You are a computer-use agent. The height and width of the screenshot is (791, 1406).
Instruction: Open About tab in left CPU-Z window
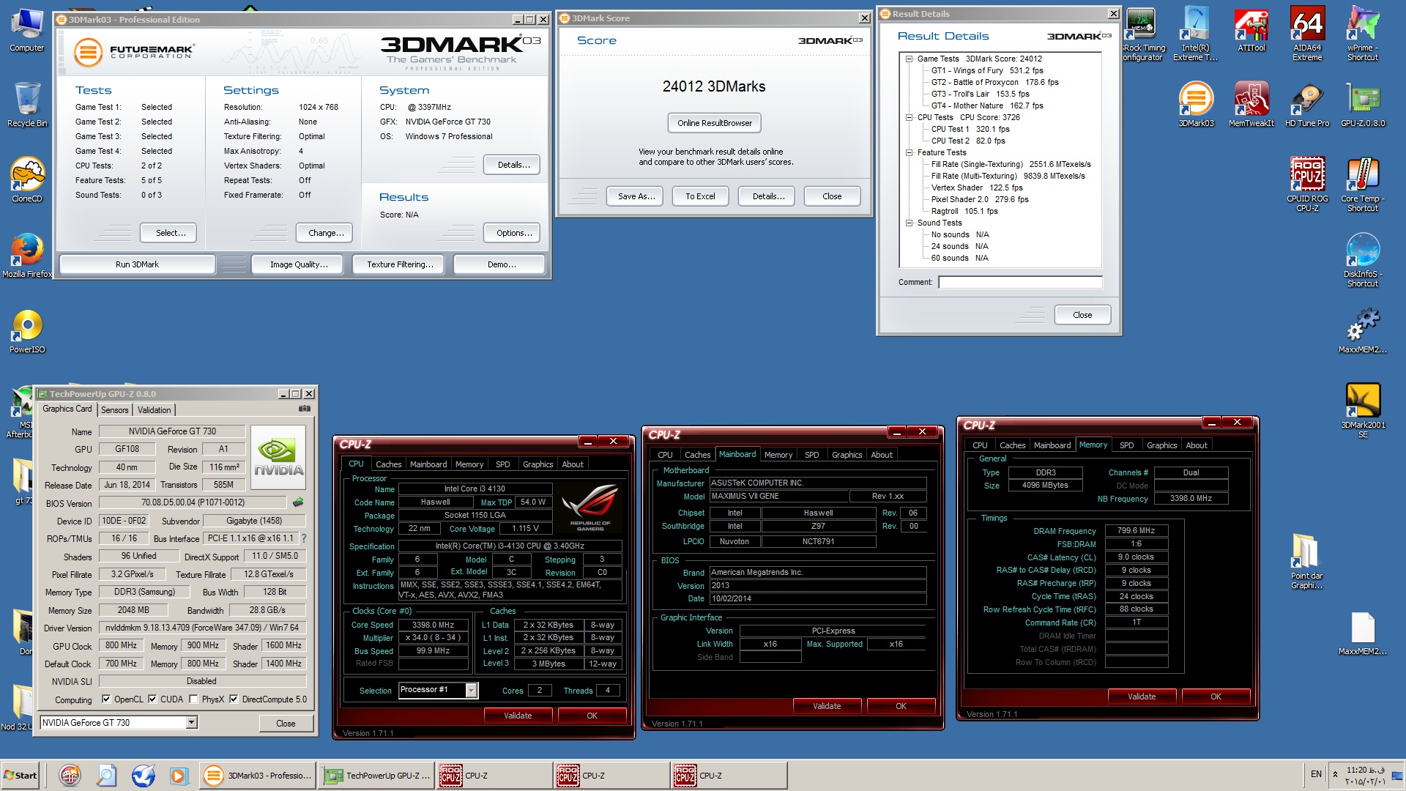tap(573, 464)
